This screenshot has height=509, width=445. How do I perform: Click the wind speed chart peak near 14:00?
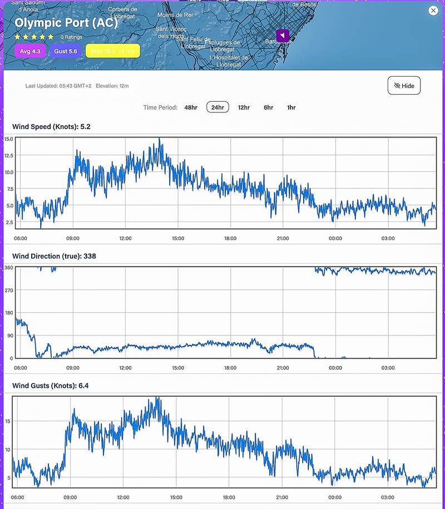tap(159, 140)
